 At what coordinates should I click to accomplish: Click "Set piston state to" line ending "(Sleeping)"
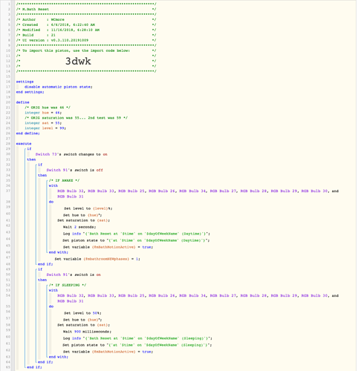click(137, 345)
